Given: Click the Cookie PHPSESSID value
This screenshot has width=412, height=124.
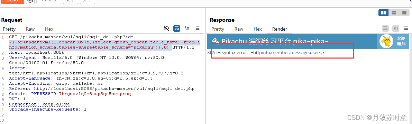Looking at the screenshot, I should [x=95, y=94].
